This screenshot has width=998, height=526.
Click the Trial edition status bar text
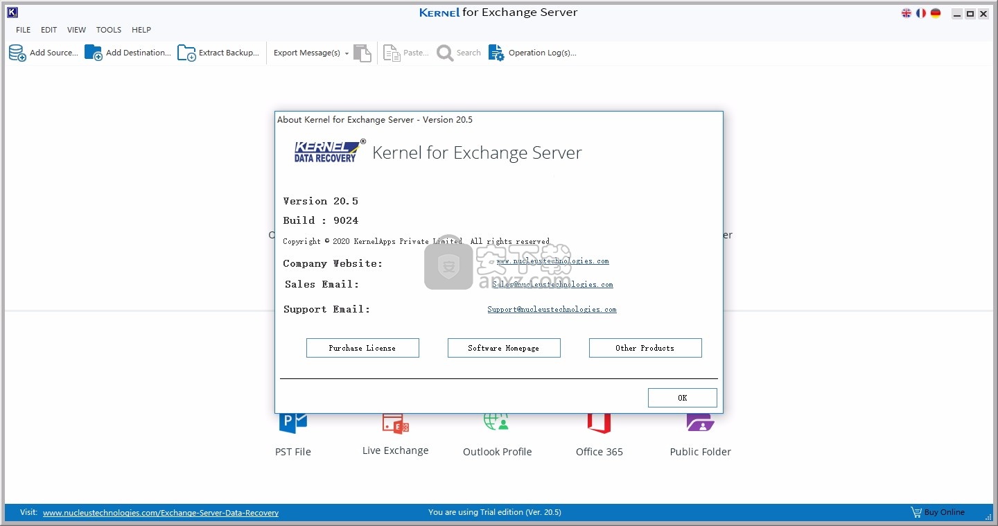click(x=495, y=512)
